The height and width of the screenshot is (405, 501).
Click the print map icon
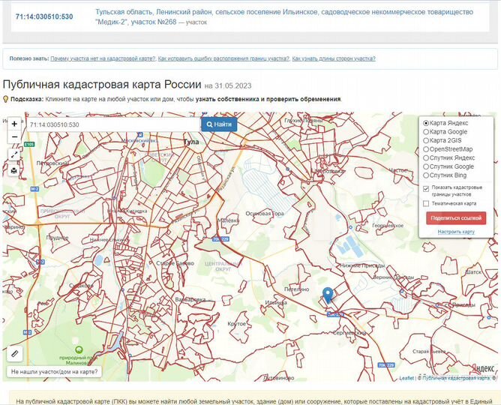click(14, 170)
